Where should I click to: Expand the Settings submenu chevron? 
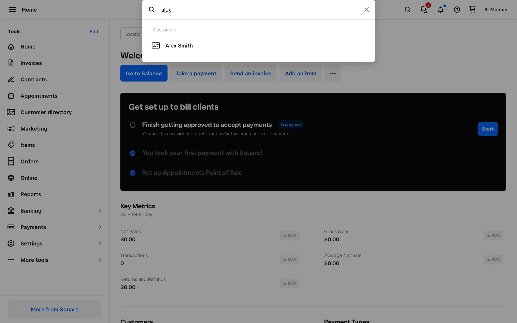[100, 244]
